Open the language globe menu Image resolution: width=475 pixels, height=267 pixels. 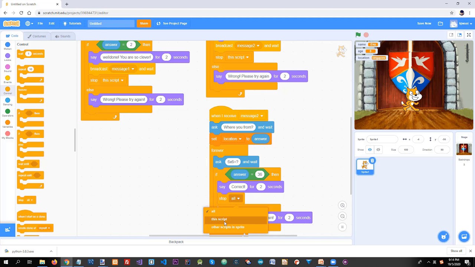coord(29,23)
